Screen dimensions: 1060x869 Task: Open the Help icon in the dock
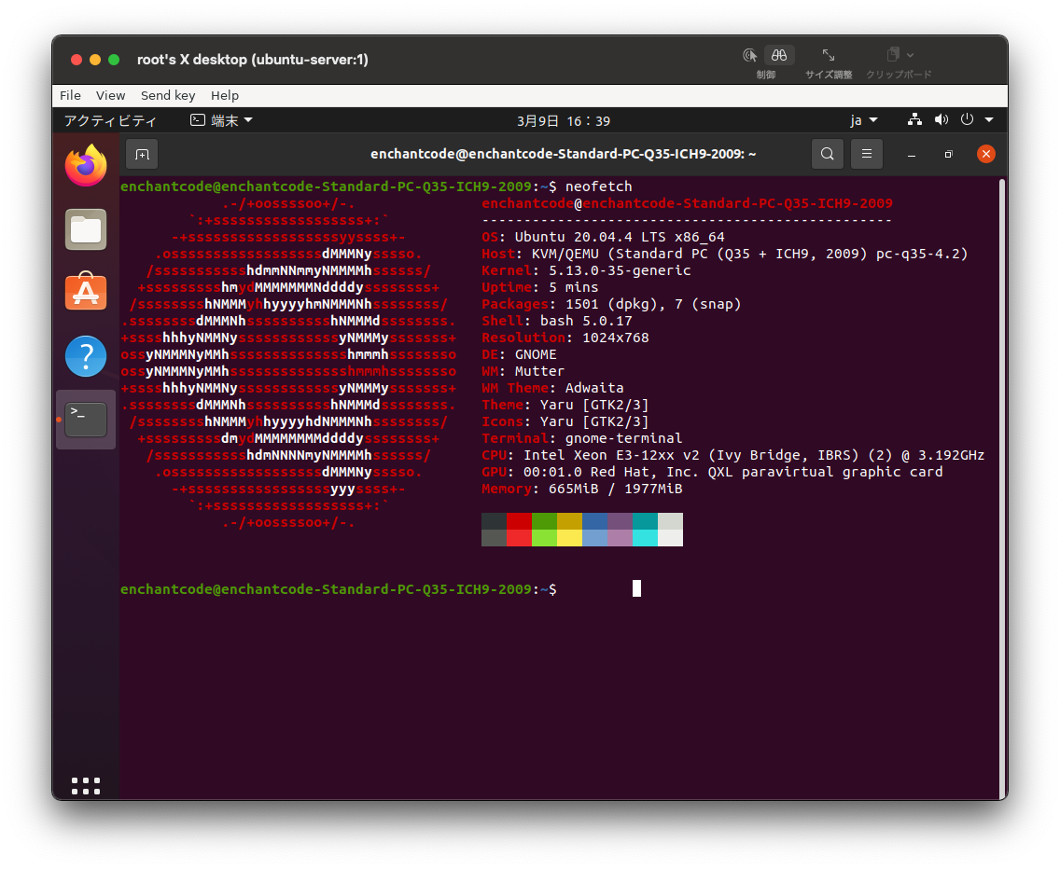86,356
